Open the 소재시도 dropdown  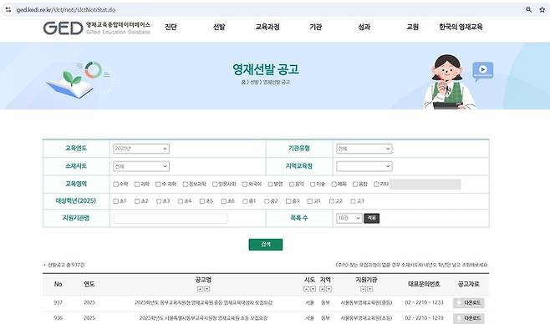pyautogui.click(x=141, y=166)
